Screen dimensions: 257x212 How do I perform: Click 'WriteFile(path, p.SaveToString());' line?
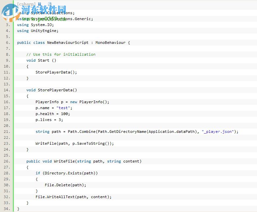(74, 143)
